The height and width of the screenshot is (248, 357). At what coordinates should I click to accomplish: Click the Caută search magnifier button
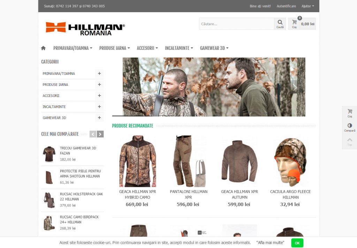(280, 24)
